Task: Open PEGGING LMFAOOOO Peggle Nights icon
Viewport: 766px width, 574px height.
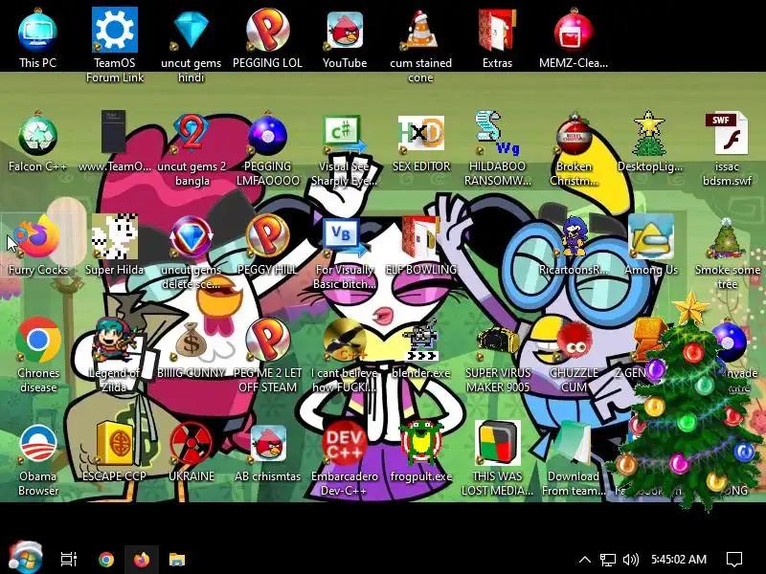Action: 268,135
